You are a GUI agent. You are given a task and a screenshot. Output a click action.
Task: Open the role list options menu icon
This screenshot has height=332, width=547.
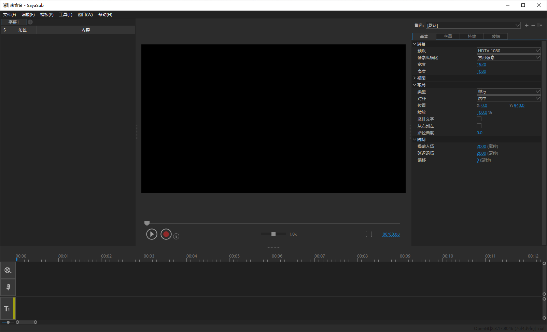[539, 25]
